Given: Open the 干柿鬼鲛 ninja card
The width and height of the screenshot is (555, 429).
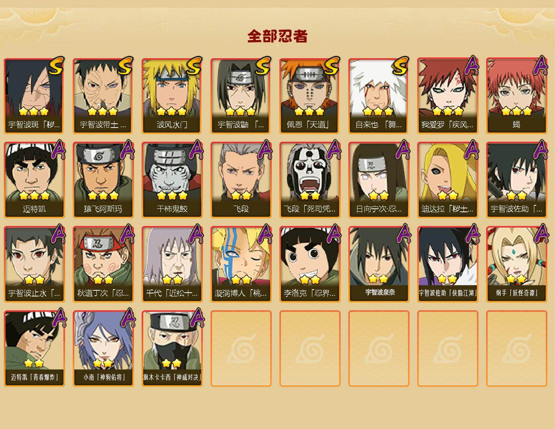Looking at the screenshot, I should point(172,180).
